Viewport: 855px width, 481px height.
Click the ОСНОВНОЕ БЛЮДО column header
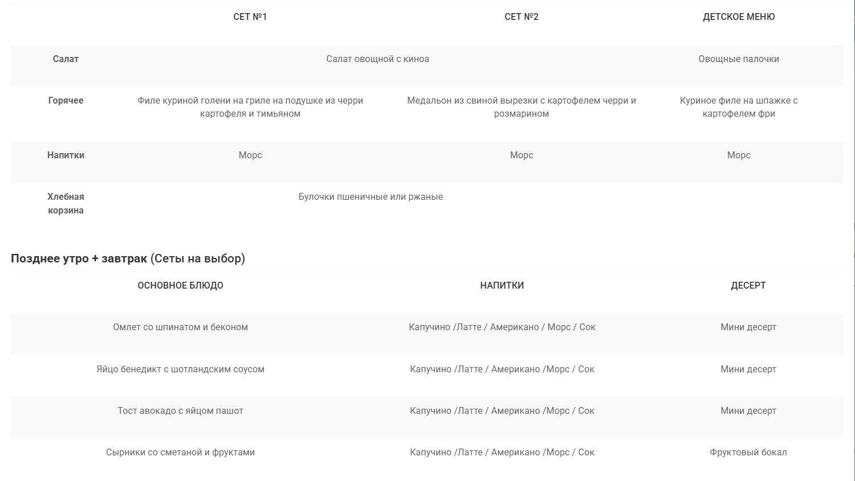(180, 286)
